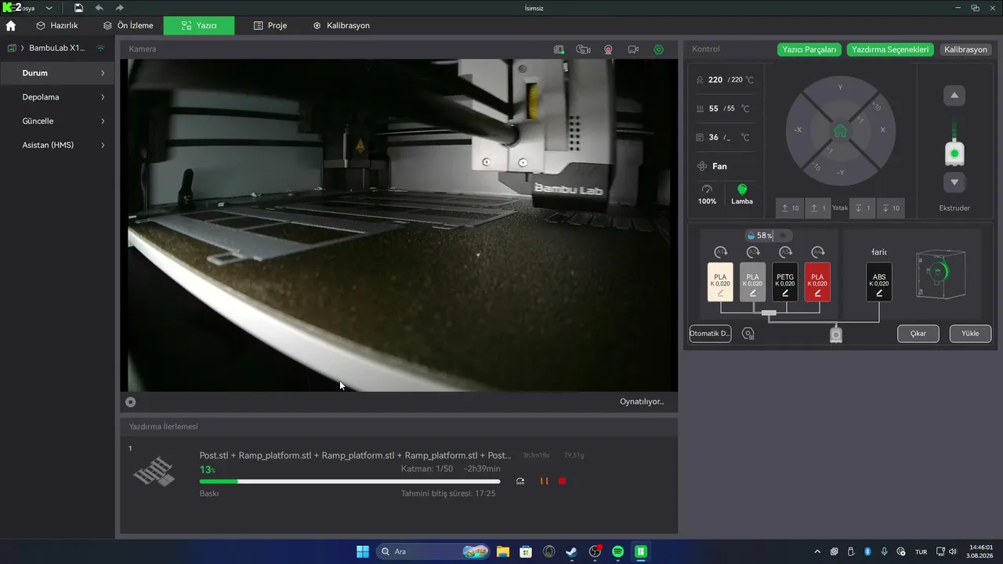Switch to the Hazırlık tab
Image resolution: width=1003 pixels, height=564 pixels.
[57, 25]
